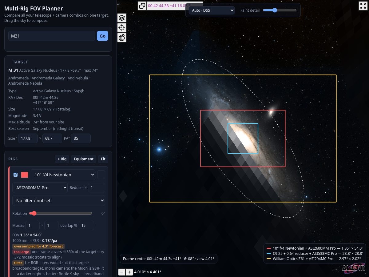369x277 pixels.
Task: Click the crosshair go-to target icon
Action: click(122, 28)
